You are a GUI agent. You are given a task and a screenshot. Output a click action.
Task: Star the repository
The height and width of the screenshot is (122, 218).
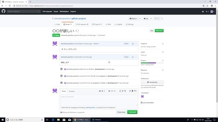point(146,19)
